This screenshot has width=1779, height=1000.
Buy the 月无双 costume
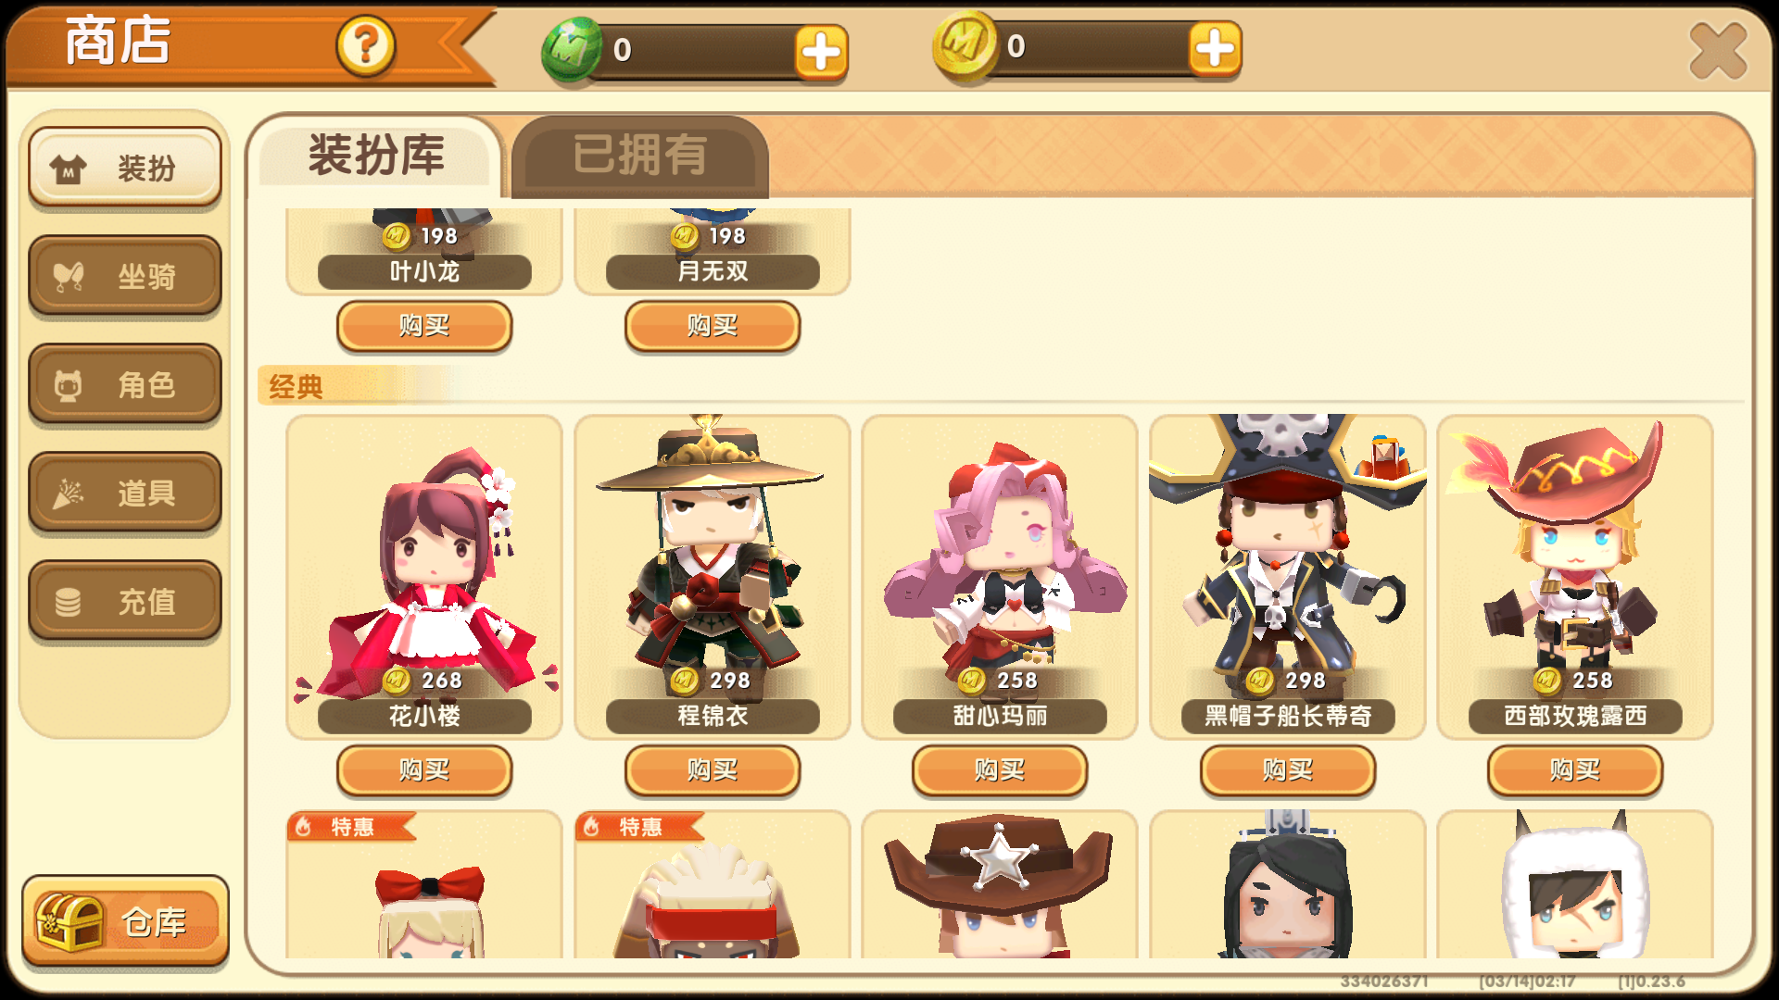point(713,326)
